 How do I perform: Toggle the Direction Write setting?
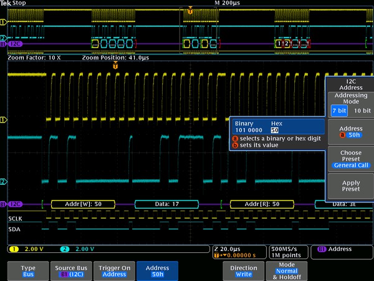click(x=243, y=270)
